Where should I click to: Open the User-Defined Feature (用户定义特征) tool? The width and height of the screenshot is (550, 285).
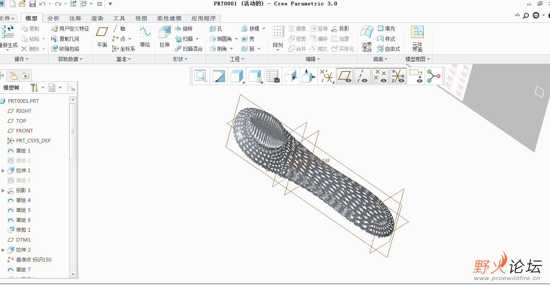pyautogui.click(x=70, y=29)
